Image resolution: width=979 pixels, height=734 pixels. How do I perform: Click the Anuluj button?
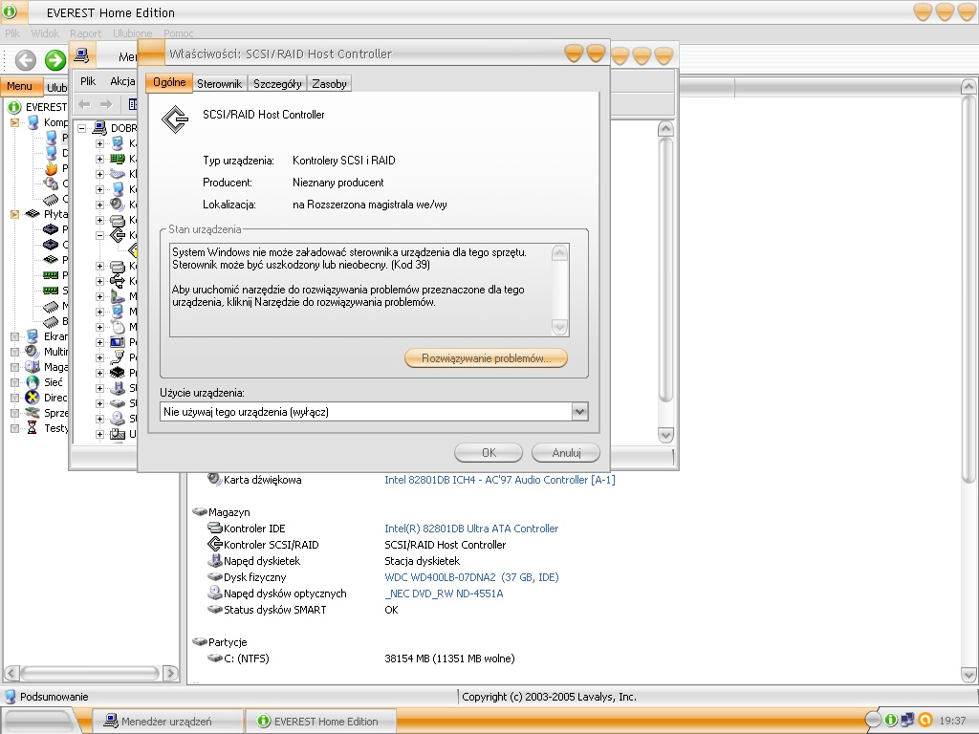(566, 452)
